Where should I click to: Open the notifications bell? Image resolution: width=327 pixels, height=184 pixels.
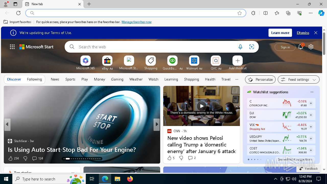301,47
